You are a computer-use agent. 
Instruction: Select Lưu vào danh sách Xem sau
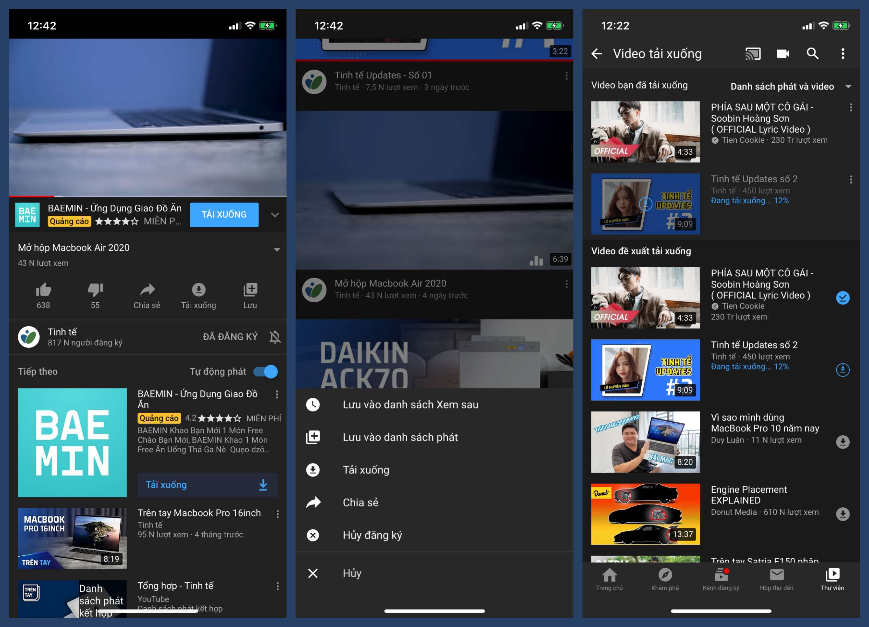410,404
